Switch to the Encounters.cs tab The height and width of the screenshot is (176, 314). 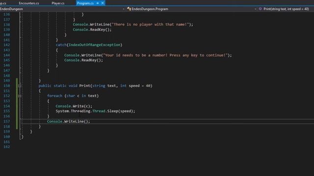[x=28, y=3]
